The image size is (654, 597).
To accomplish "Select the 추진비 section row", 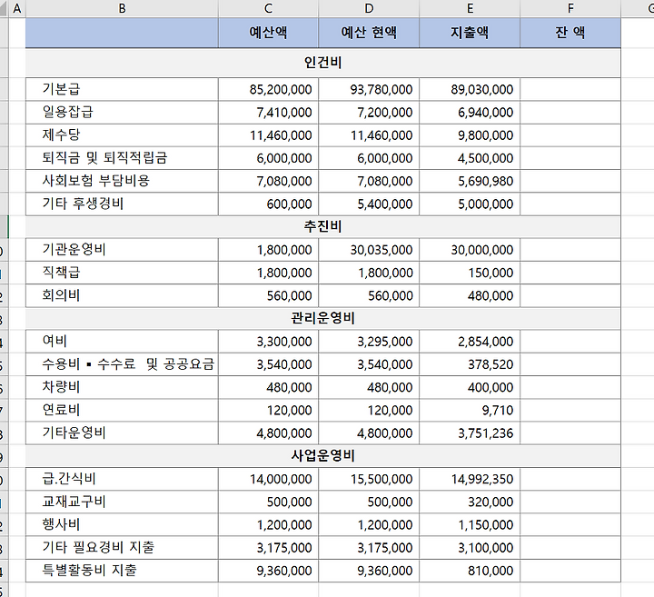I will click(x=323, y=226).
